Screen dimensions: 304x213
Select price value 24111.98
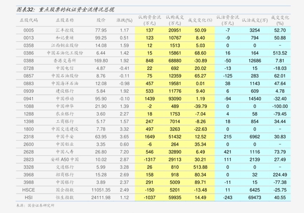pos(101,198)
